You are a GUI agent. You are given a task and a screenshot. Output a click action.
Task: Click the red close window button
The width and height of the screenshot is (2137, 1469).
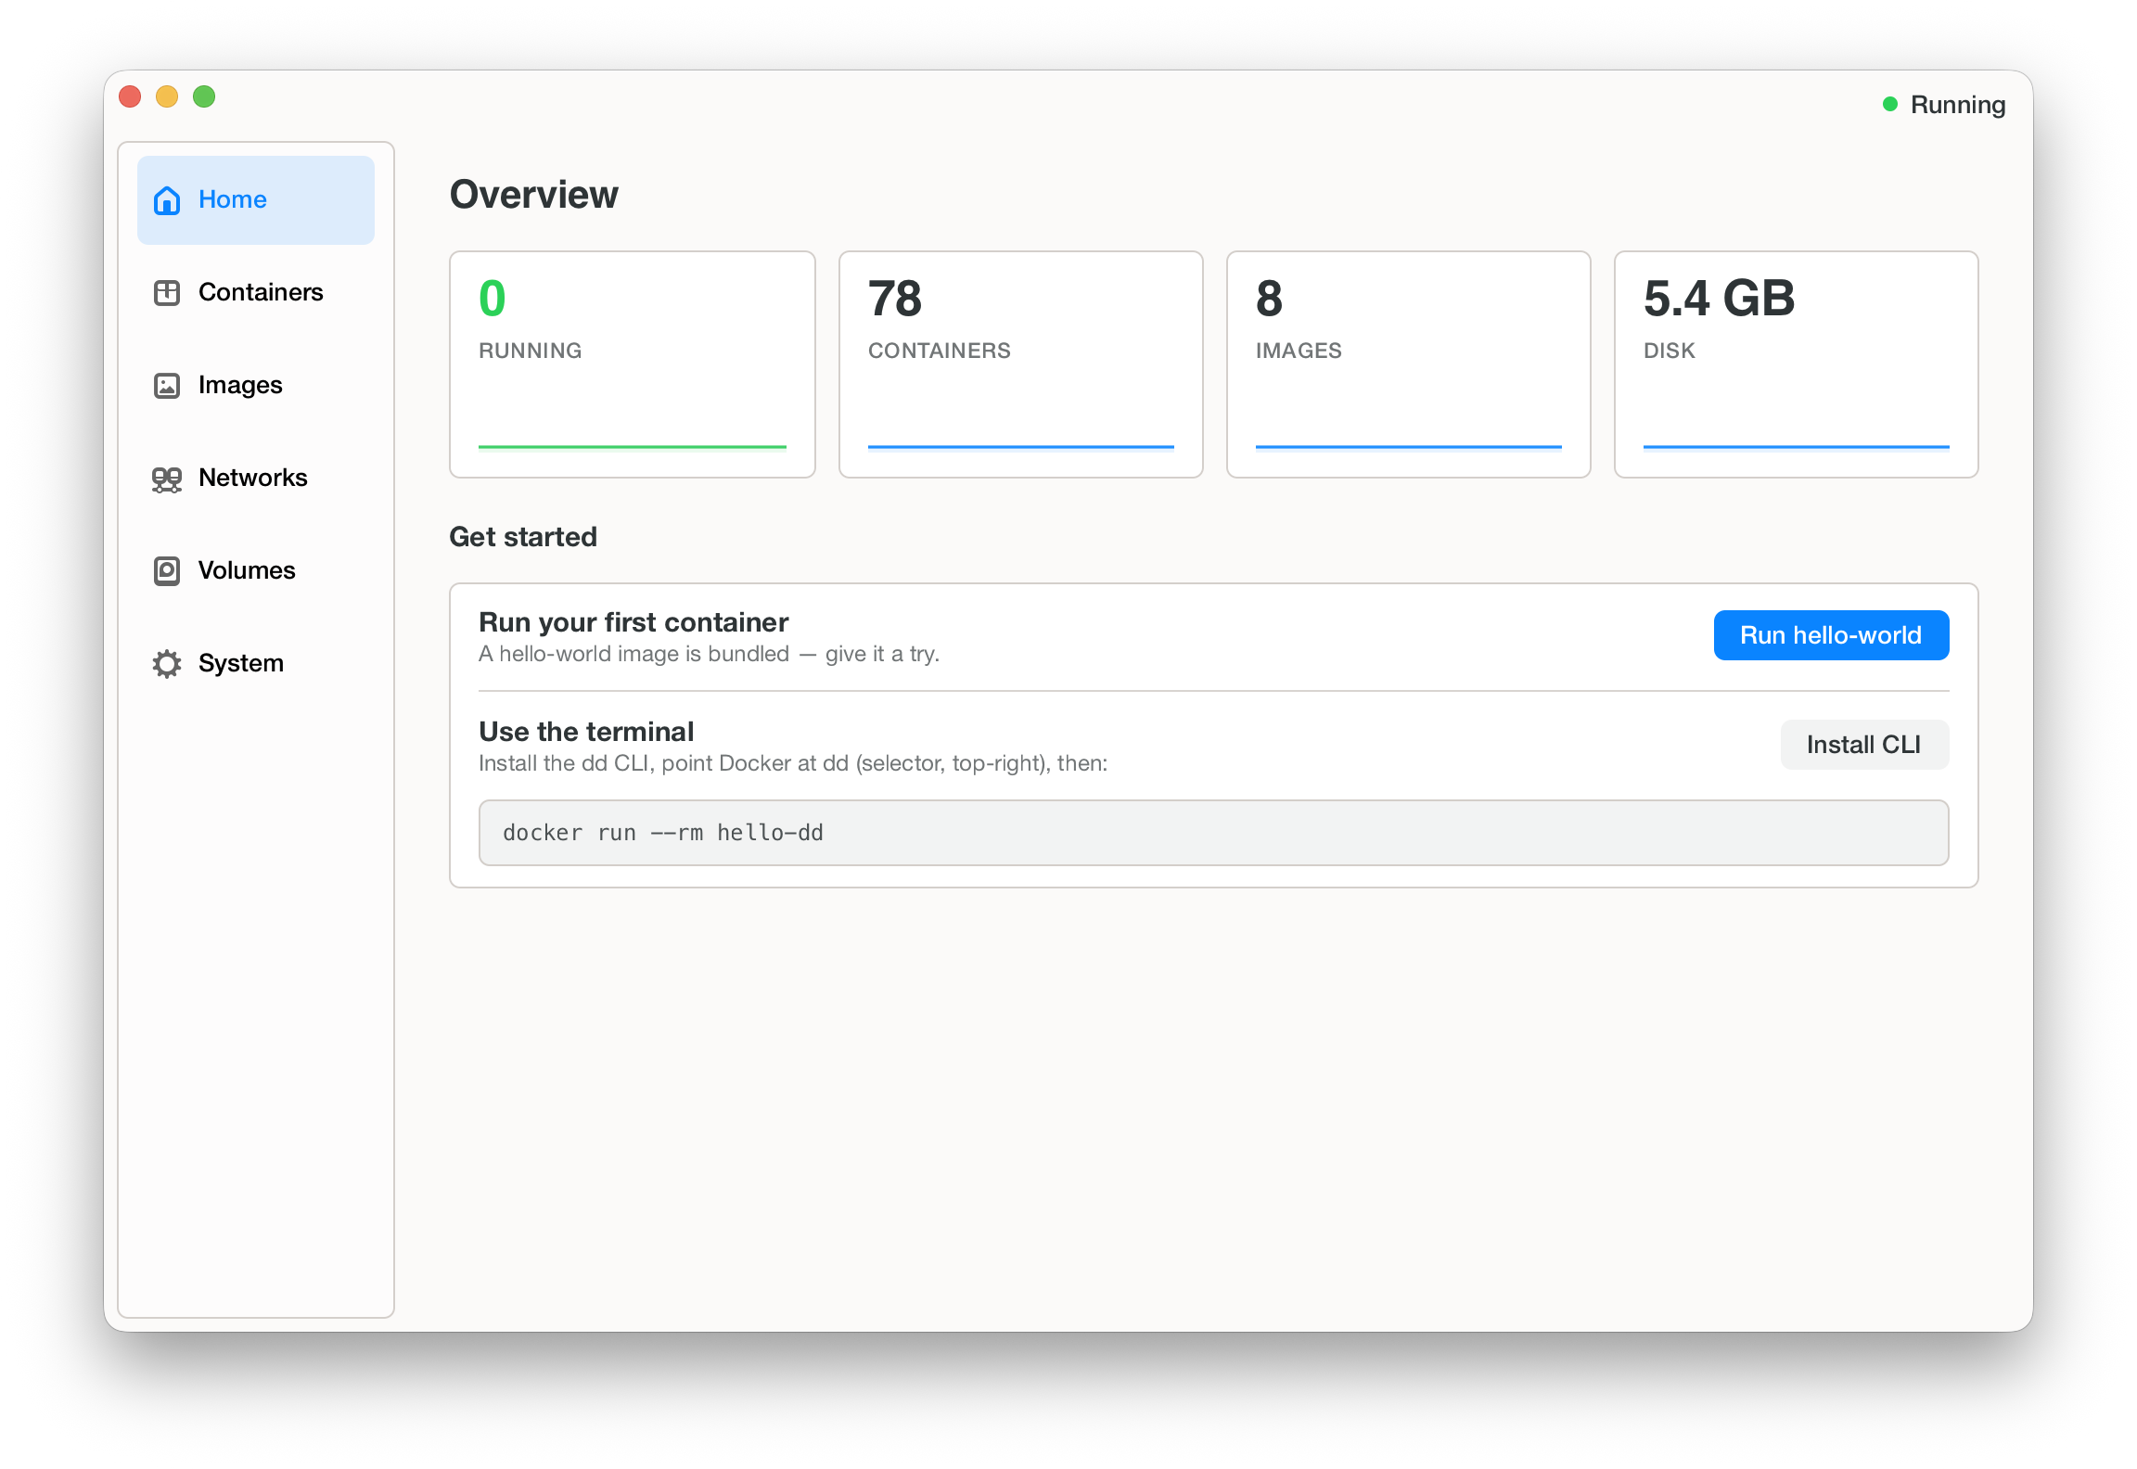130,96
